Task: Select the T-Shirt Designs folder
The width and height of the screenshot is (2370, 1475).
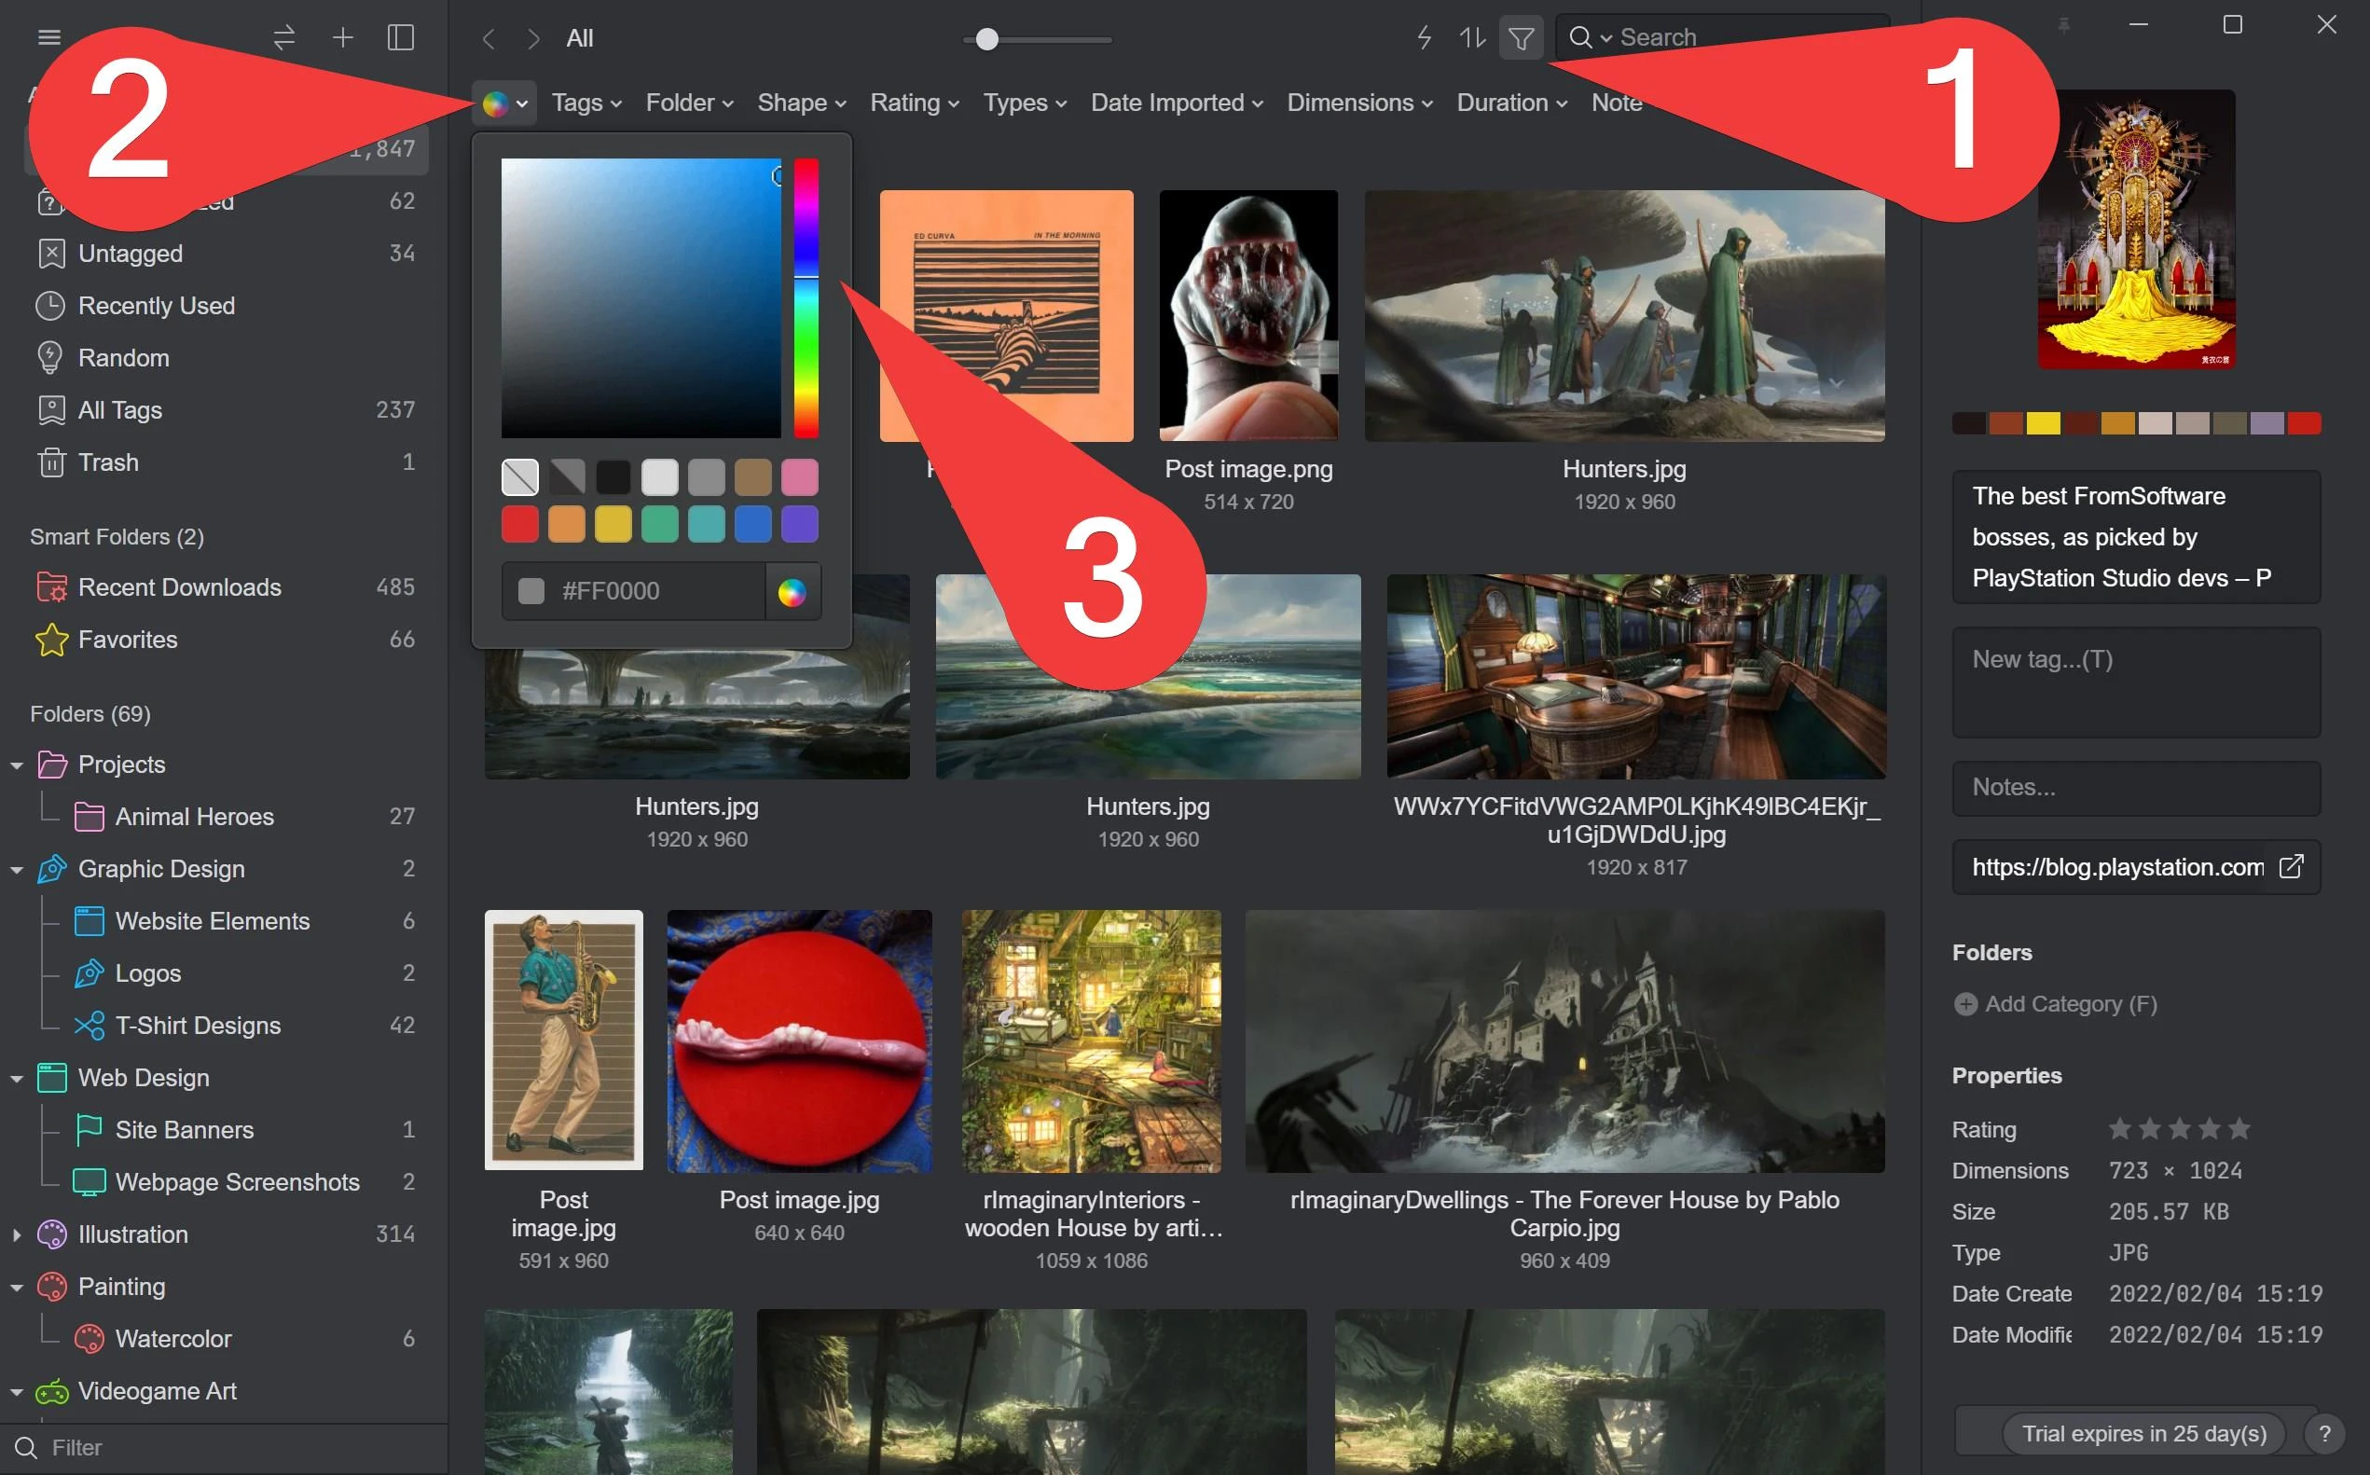Action: [x=227, y=1026]
